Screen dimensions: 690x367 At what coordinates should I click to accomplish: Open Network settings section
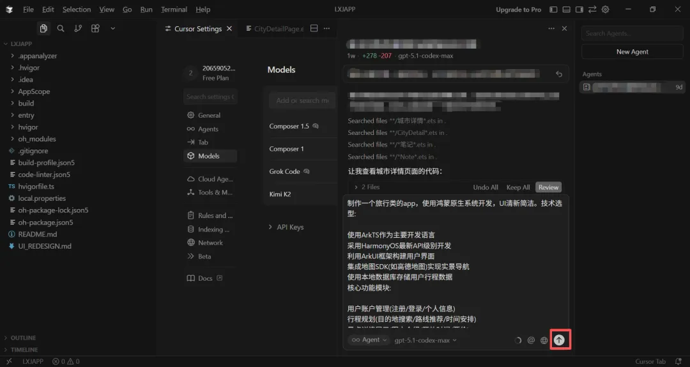(x=210, y=242)
